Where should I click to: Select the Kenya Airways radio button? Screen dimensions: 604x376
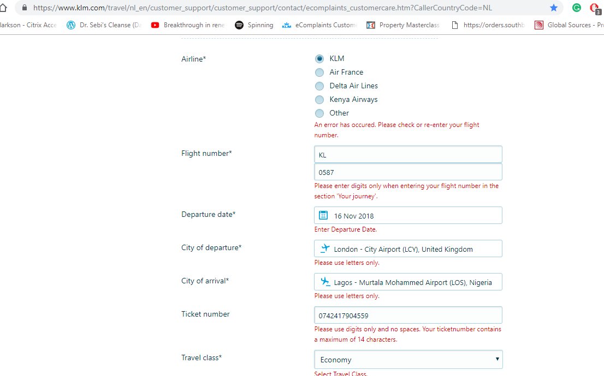click(x=319, y=100)
